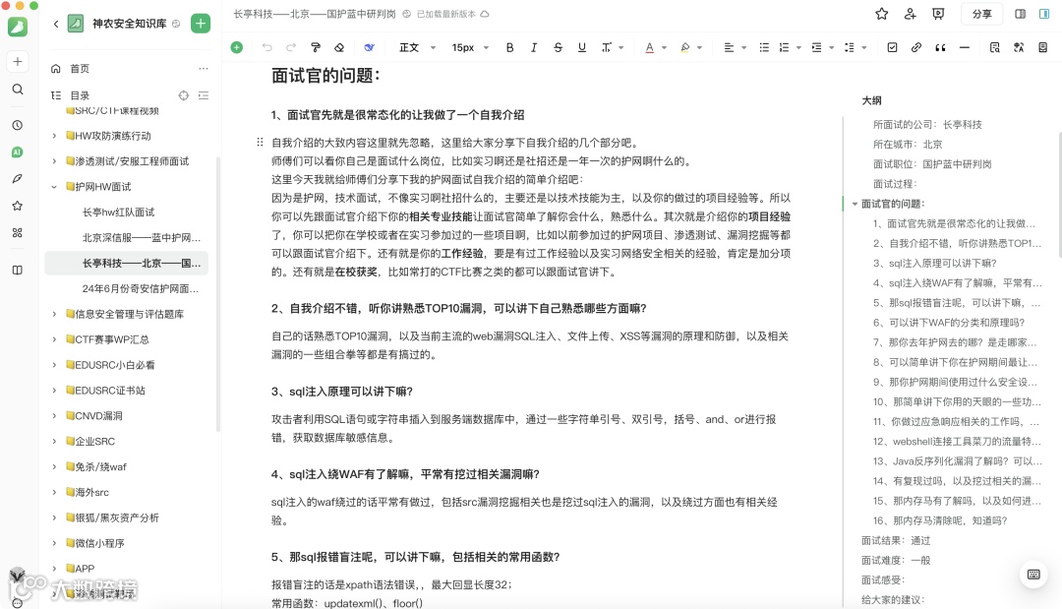Screen dimensions: 1062x609
Task: Open favorites star in left sidebar
Action: pyautogui.click(x=18, y=206)
